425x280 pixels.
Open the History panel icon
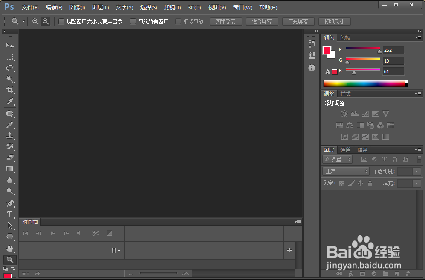(x=312, y=44)
